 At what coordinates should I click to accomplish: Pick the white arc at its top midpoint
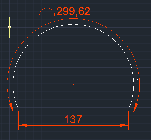click(x=73, y=24)
